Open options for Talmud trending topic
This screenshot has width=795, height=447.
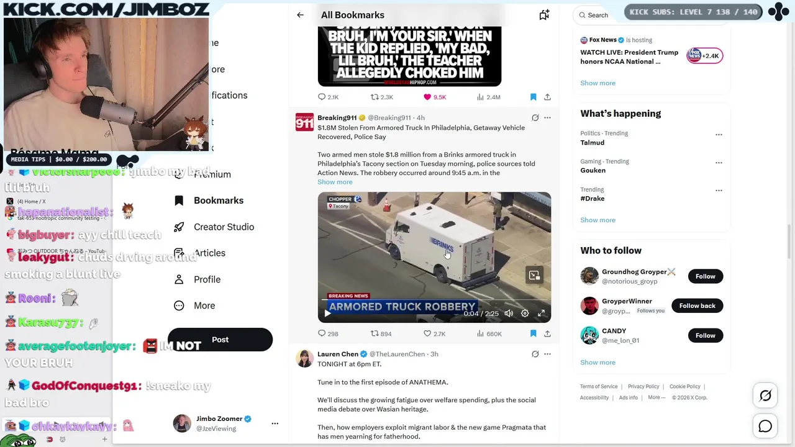(x=719, y=134)
